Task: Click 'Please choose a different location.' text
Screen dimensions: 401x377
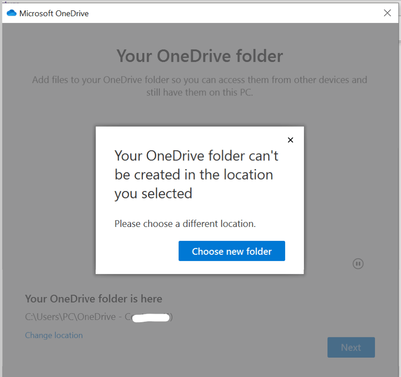Action: [185, 224]
